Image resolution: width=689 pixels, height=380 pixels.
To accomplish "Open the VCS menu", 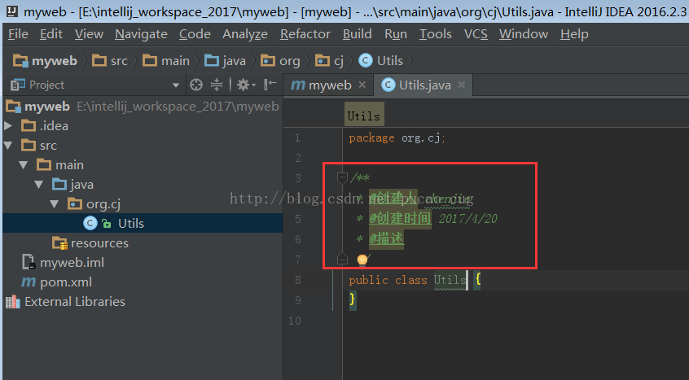I will point(476,34).
